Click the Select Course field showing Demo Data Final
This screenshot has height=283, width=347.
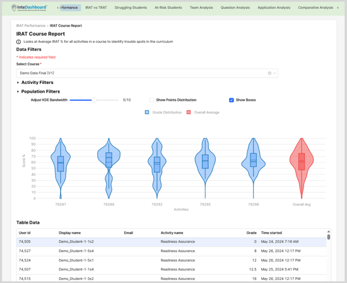(147, 73)
